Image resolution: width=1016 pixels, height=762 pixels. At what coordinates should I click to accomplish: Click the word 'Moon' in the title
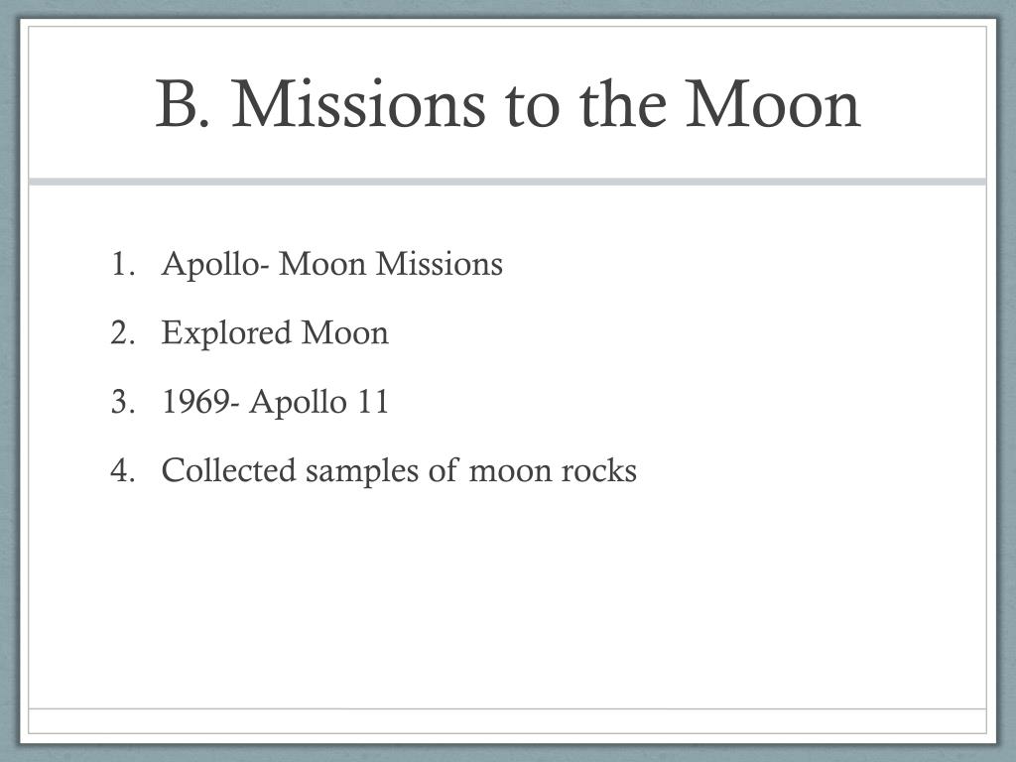point(773,103)
